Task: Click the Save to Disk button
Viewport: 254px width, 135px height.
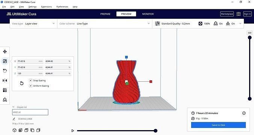Action: click(218, 125)
